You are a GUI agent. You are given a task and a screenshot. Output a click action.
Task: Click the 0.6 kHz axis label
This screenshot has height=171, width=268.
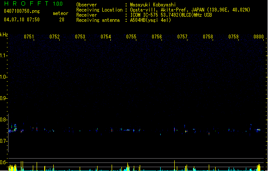tap(3, 162)
